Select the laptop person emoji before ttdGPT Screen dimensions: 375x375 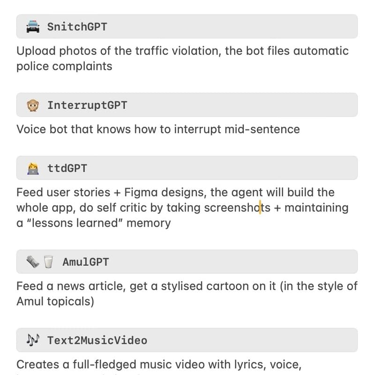point(33,168)
